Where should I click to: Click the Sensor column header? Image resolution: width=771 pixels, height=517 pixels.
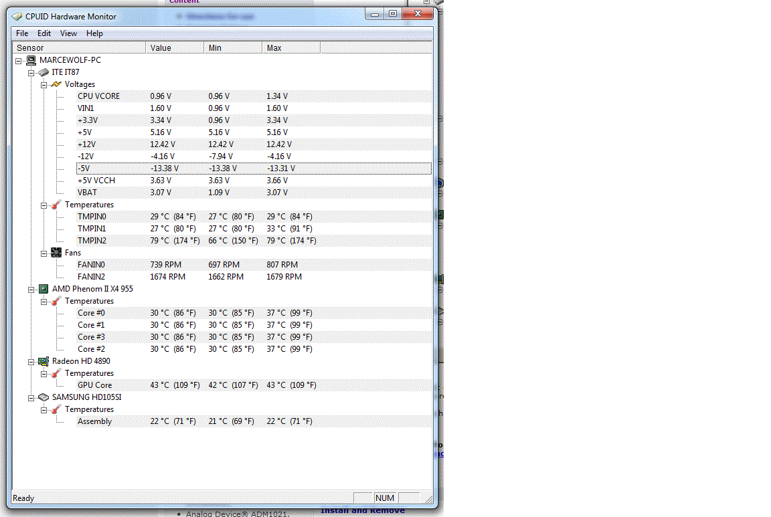[79, 47]
